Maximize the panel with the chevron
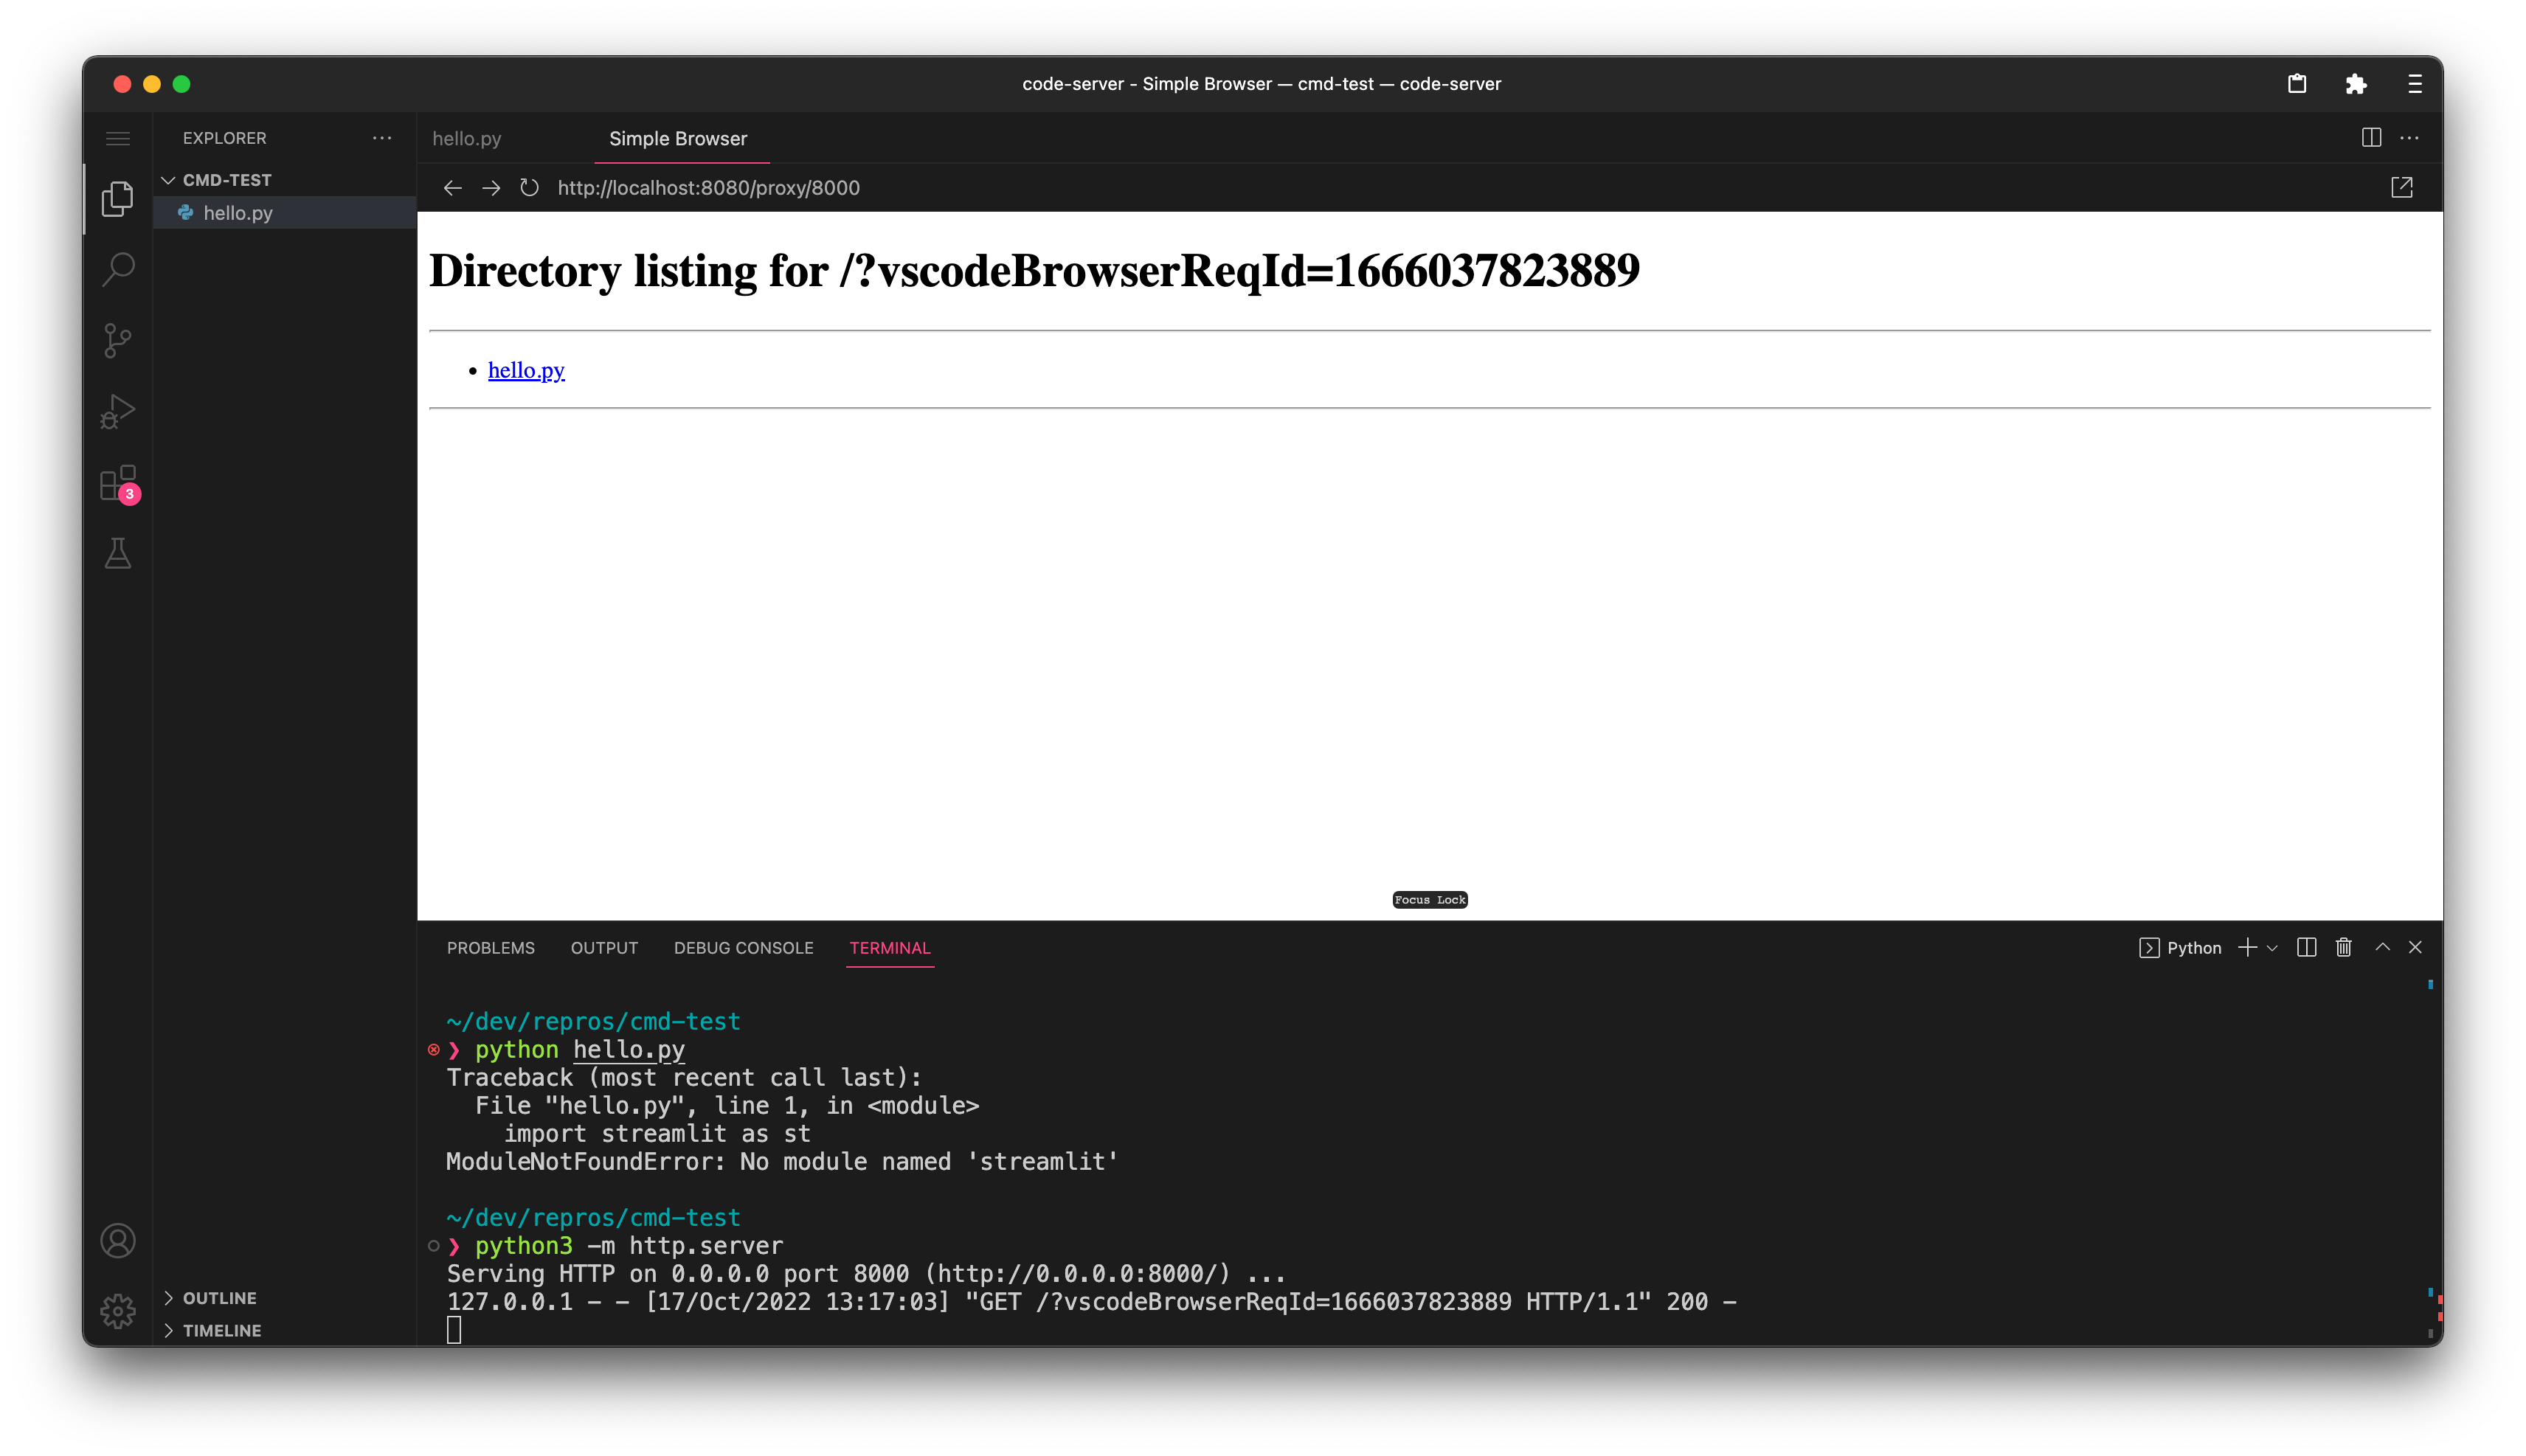 2382,947
